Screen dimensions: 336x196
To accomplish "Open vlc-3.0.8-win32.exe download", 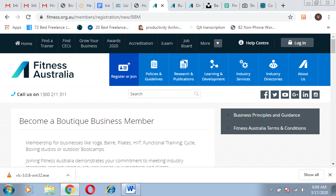I will point(32,175).
